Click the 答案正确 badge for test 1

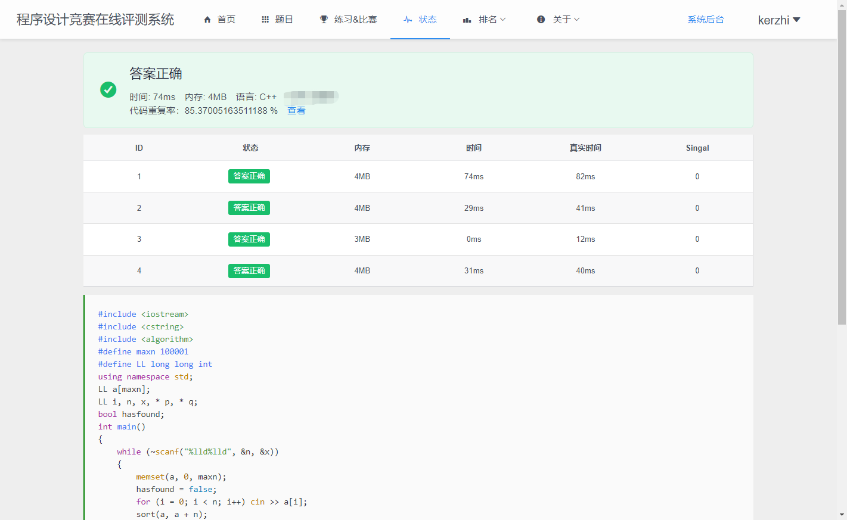click(249, 176)
